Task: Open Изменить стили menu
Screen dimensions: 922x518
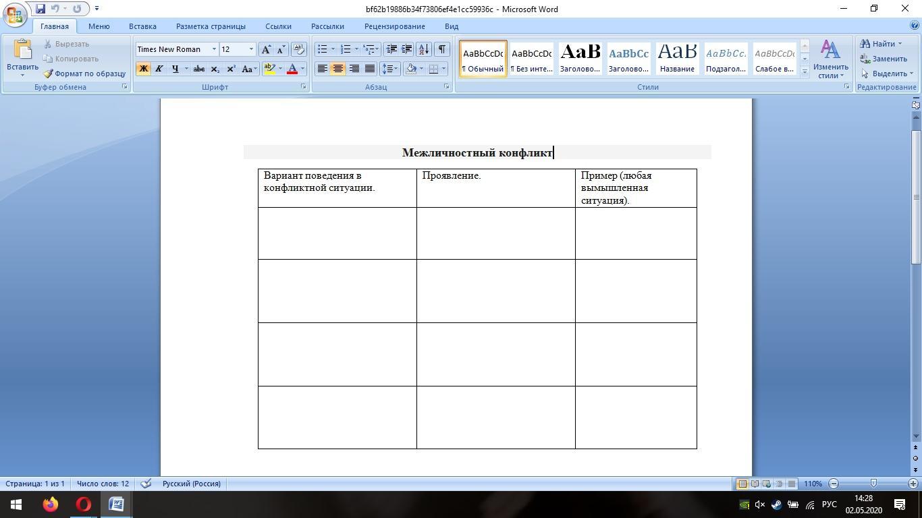Action: (830, 59)
